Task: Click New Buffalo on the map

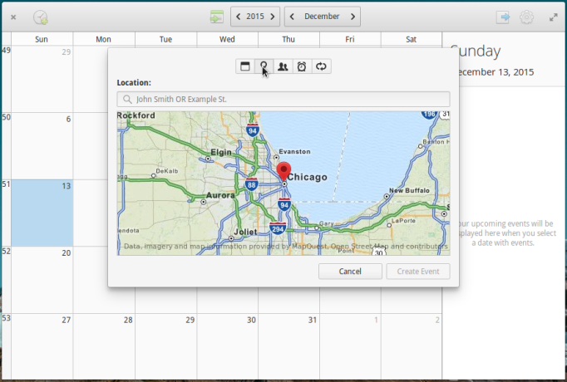Action: coord(409,190)
